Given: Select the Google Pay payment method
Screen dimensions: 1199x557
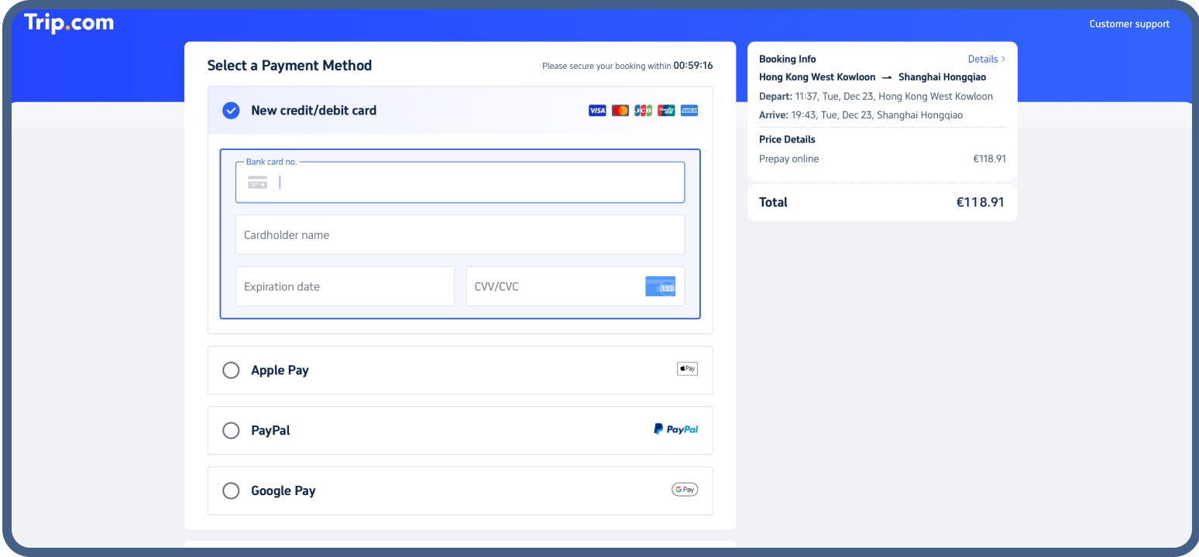Looking at the screenshot, I should tap(231, 490).
